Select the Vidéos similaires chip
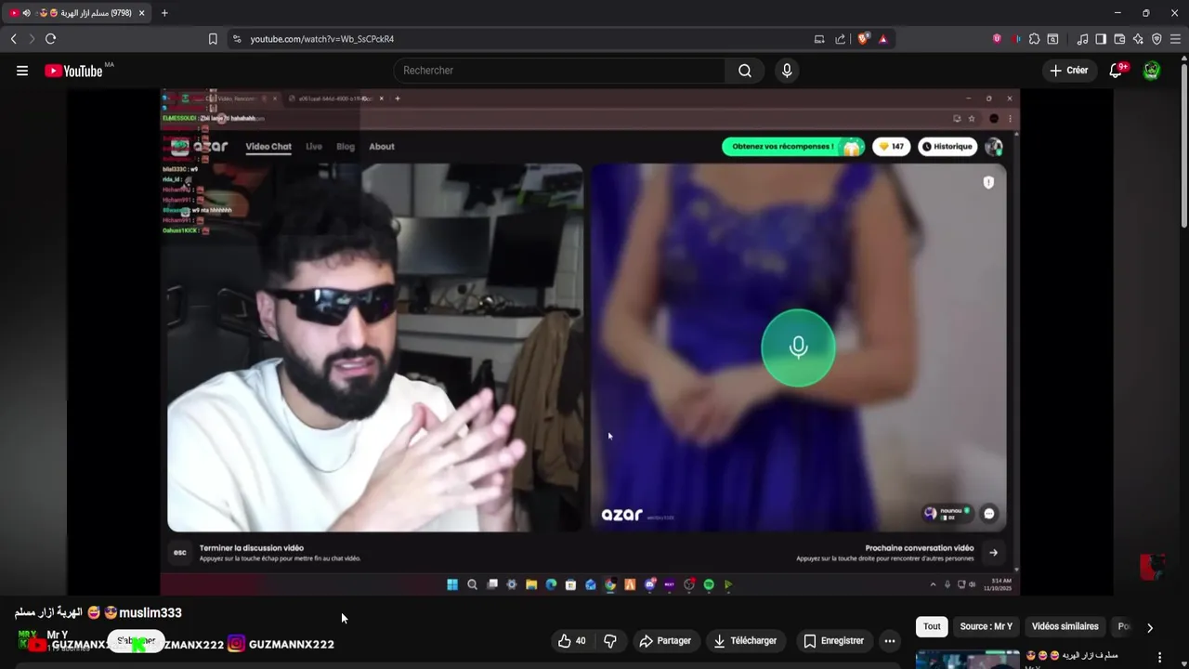This screenshot has height=669, width=1189. click(x=1065, y=626)
